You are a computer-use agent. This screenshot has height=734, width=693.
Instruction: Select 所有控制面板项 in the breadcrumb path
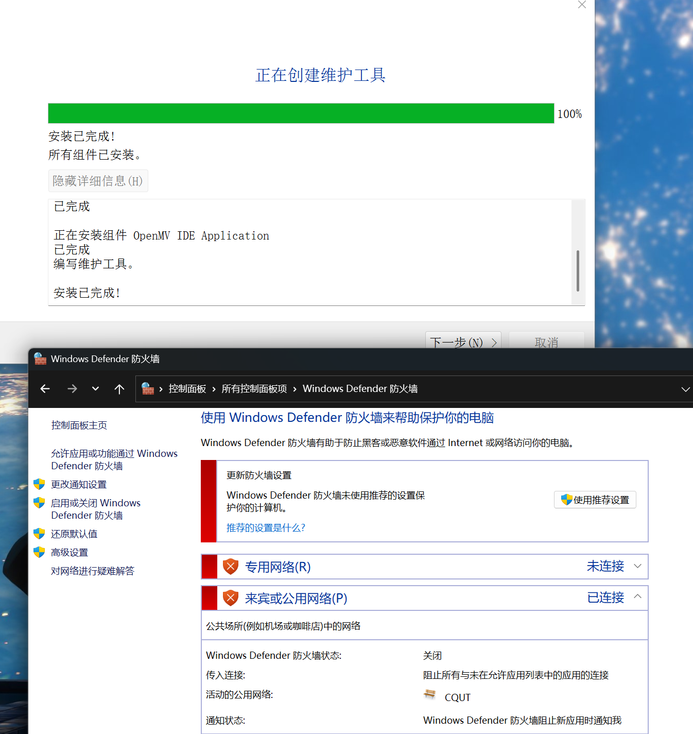[254, 389]
